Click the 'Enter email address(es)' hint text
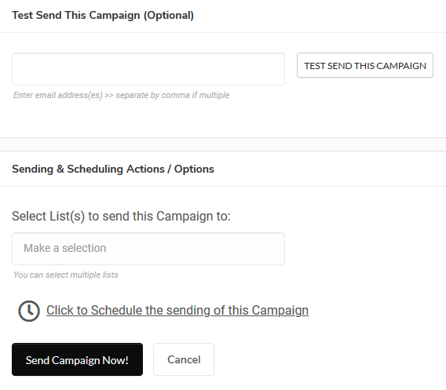Viewport: 446px width, 390px height. [x=121, y=95]
